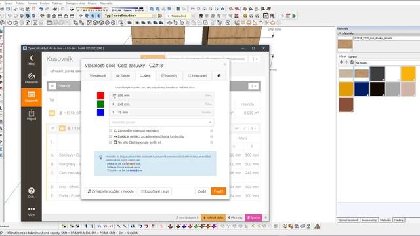Open the Na modelu library dropdown
Screen dimensions: 420x236
[x=387, y=63]
